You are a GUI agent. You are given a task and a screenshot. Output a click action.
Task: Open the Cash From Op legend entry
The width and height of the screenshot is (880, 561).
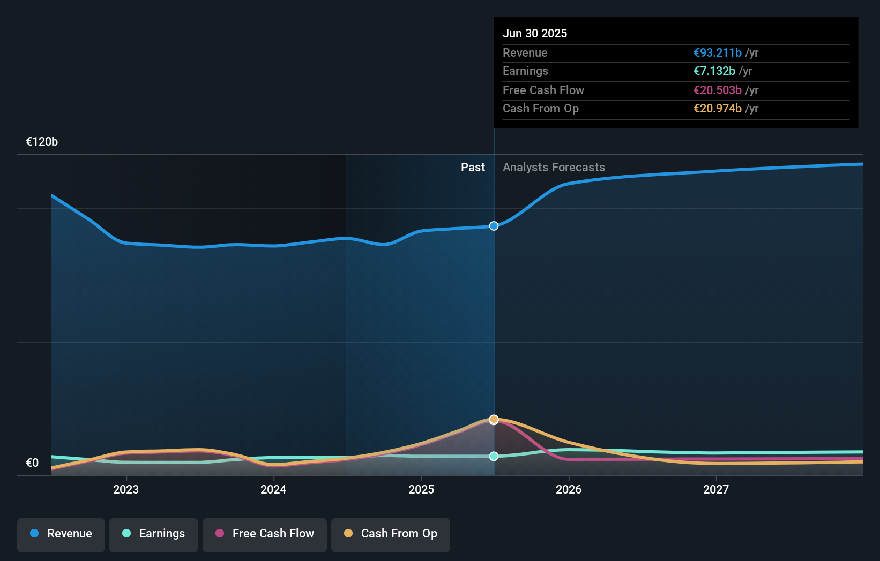click(390, 534)
